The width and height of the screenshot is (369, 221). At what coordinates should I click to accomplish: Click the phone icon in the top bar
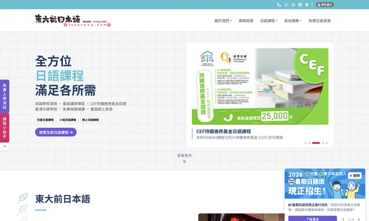[279, 5]
